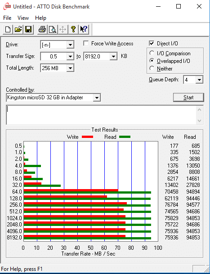Open Print Preview magnifier icon

[52, 29]
